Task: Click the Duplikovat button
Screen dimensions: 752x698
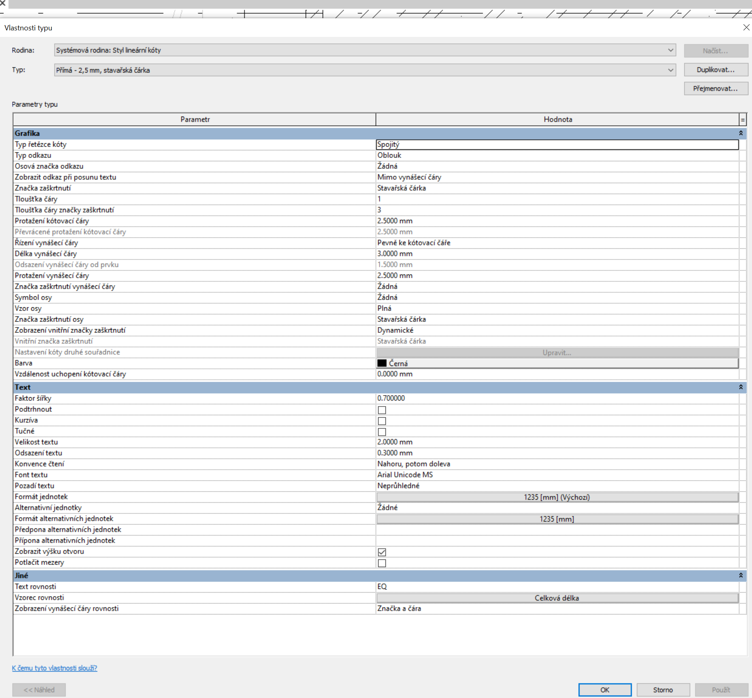Action: pyautogui.click(x=716, y=70)
